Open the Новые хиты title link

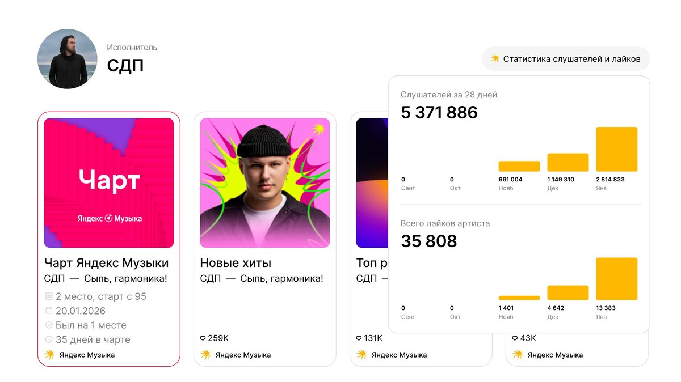pos(236,263)
